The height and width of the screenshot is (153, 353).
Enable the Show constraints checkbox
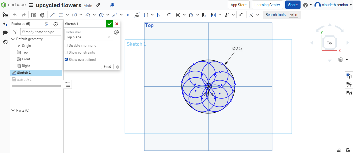point(66,52)
